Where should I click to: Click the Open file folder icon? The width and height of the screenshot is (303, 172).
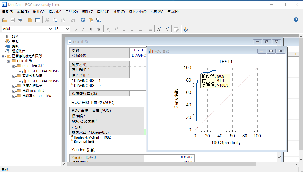point(5,20)
